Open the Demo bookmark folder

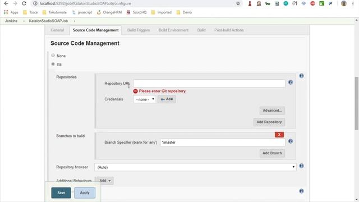pyautogui.click(x=185, y=12)
